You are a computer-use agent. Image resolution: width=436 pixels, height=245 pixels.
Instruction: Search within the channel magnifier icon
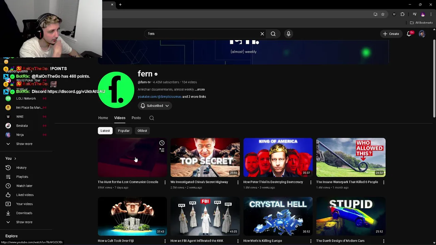point(152,118)
